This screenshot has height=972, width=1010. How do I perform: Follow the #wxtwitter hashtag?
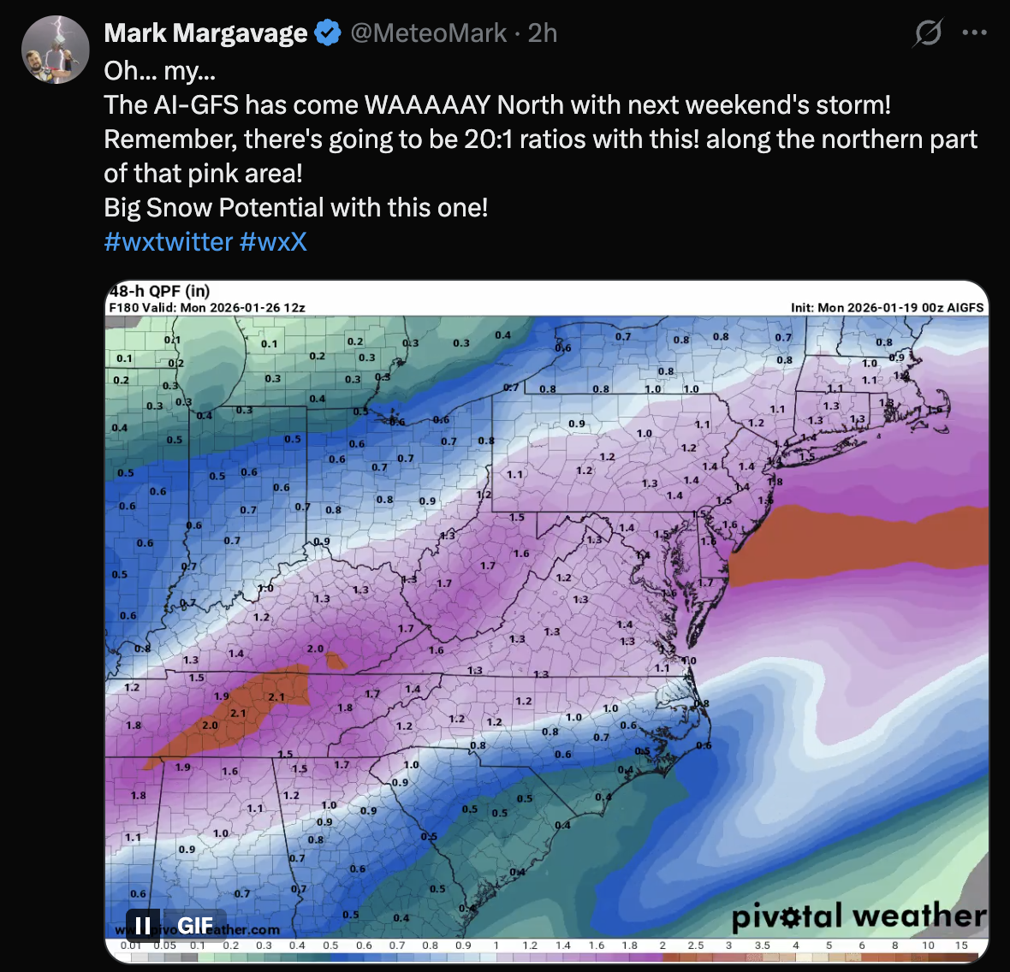[x=168, y=242]
